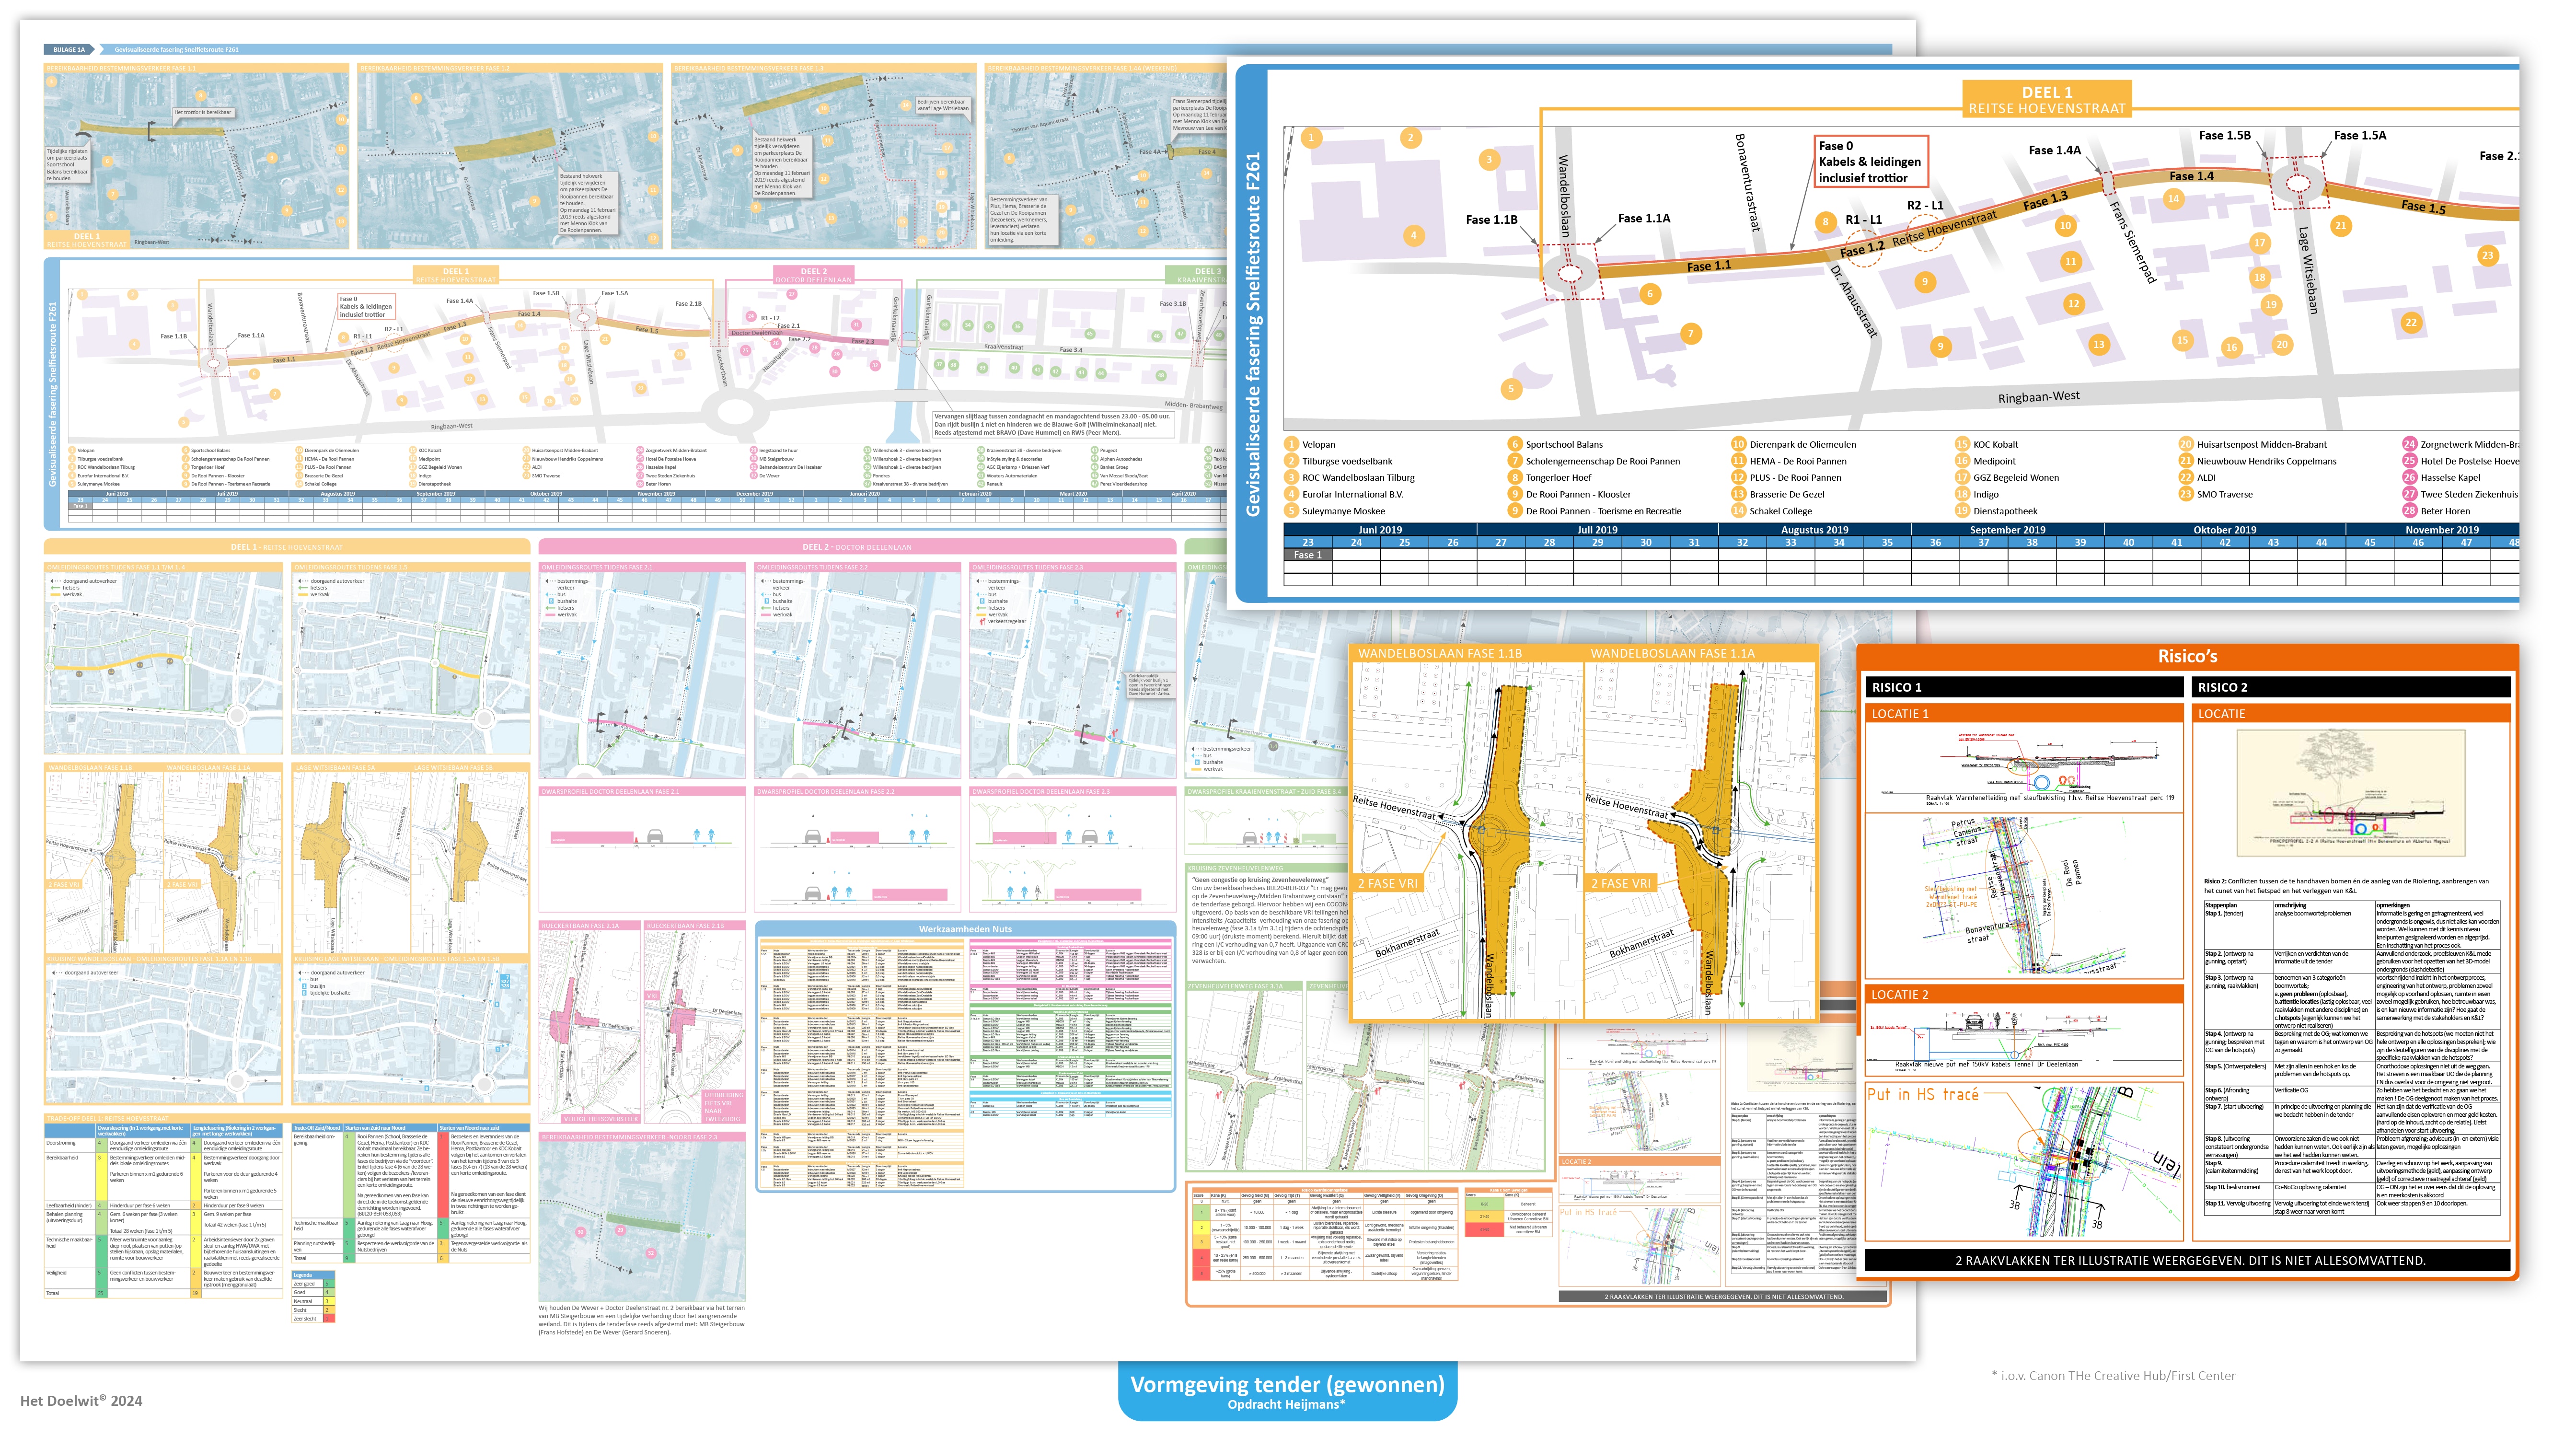
Task: Click 'Fase 1.1' label on the orange route, enlarged map
Action: [x=1708, y=267]
